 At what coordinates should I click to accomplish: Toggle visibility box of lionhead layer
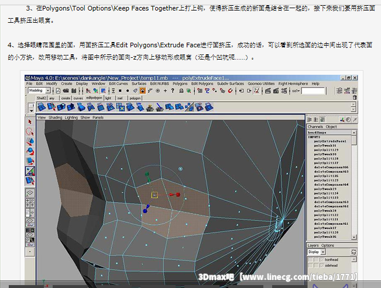pos(310,259)
